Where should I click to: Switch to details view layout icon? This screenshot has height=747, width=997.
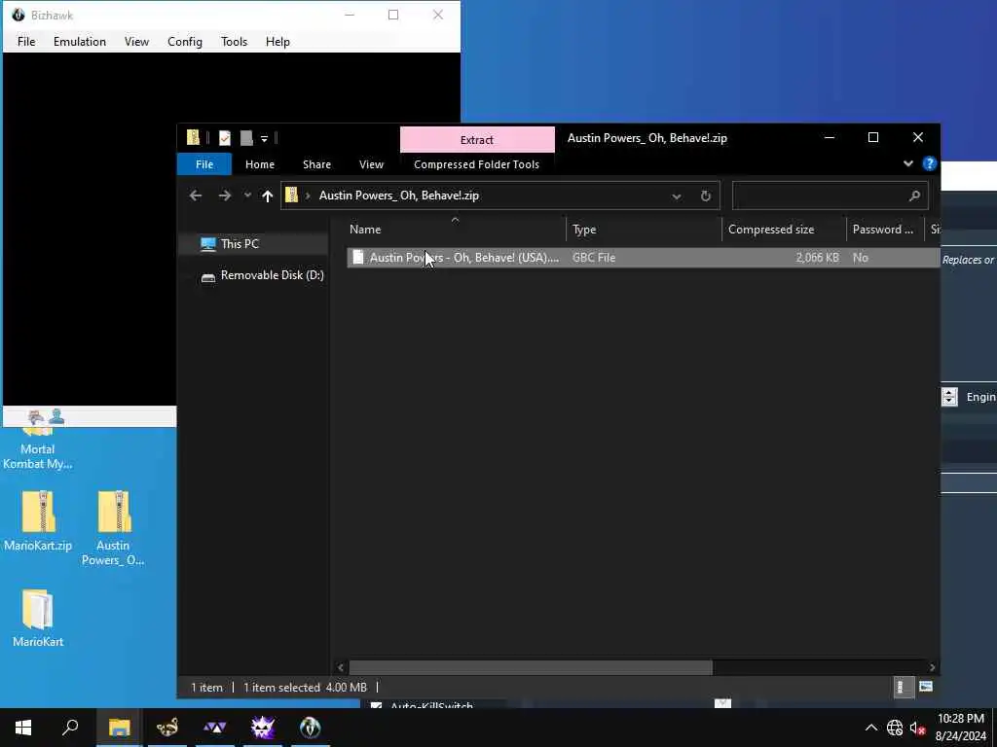coord(903,687)
